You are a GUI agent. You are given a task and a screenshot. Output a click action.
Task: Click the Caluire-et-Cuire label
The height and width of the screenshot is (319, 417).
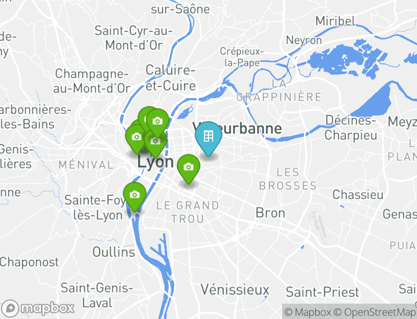(x=171, y=78)
